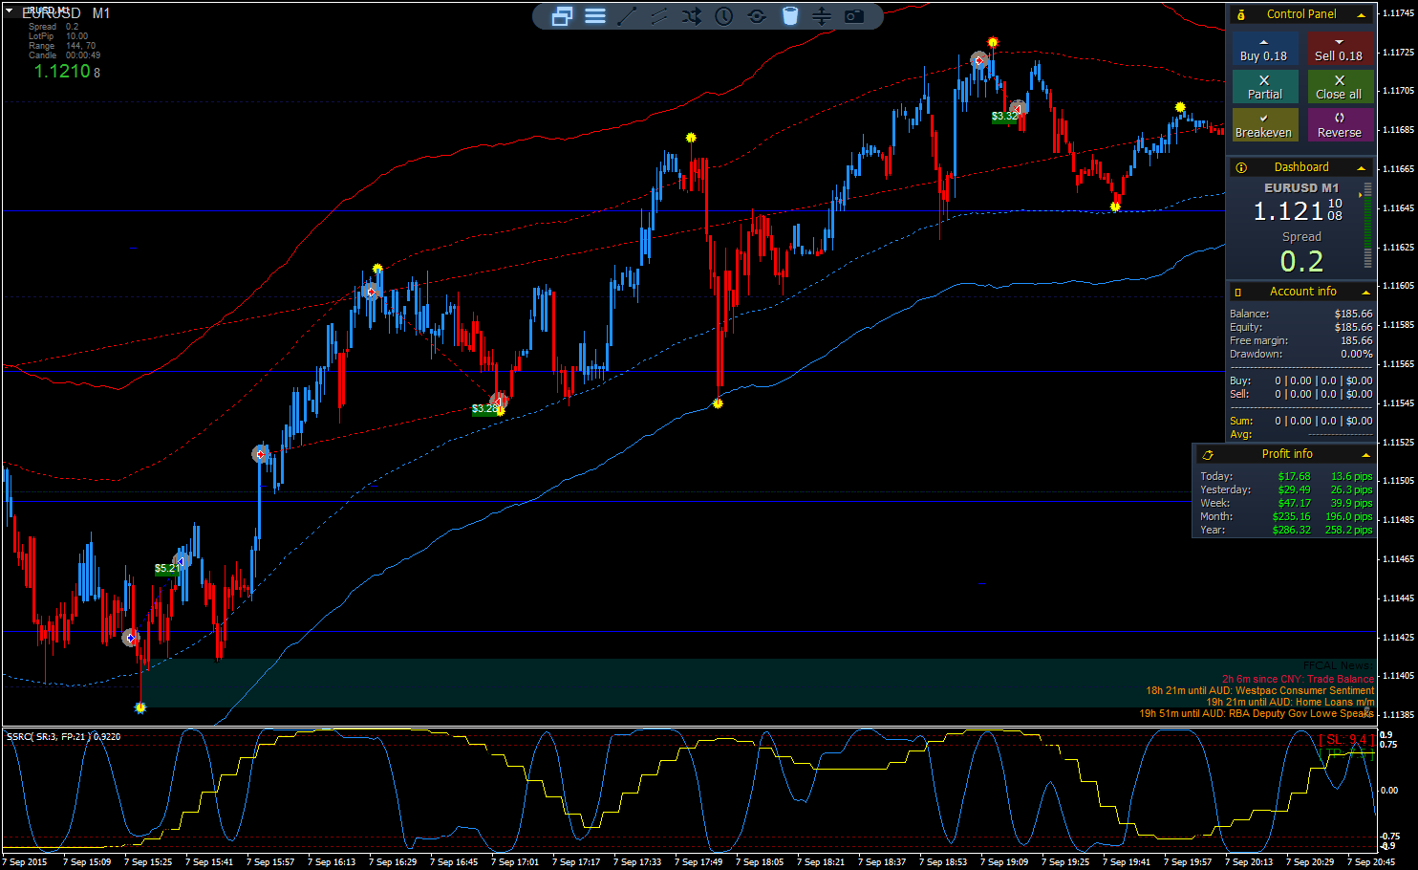The width and height of the screenshot is (1418, 870).
Task: Click the Month profit value $235.16
Action: (1291, 517)
